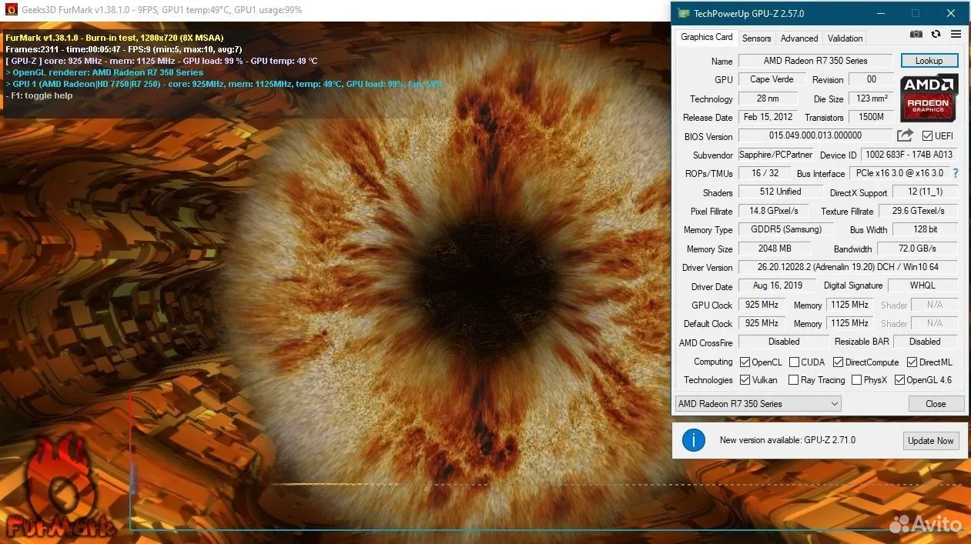Click the Update Now button
Viewport: 971px width, 544px height.
click(930, 441)
